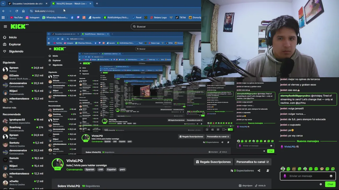Open the YouTube bookmark
The image size is (339, 190).
[x=16, y=17]
